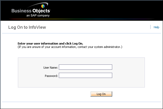This screenshot has width=163, height=109.
Task: Click the blue rule below Log On button
Action: 81,102
